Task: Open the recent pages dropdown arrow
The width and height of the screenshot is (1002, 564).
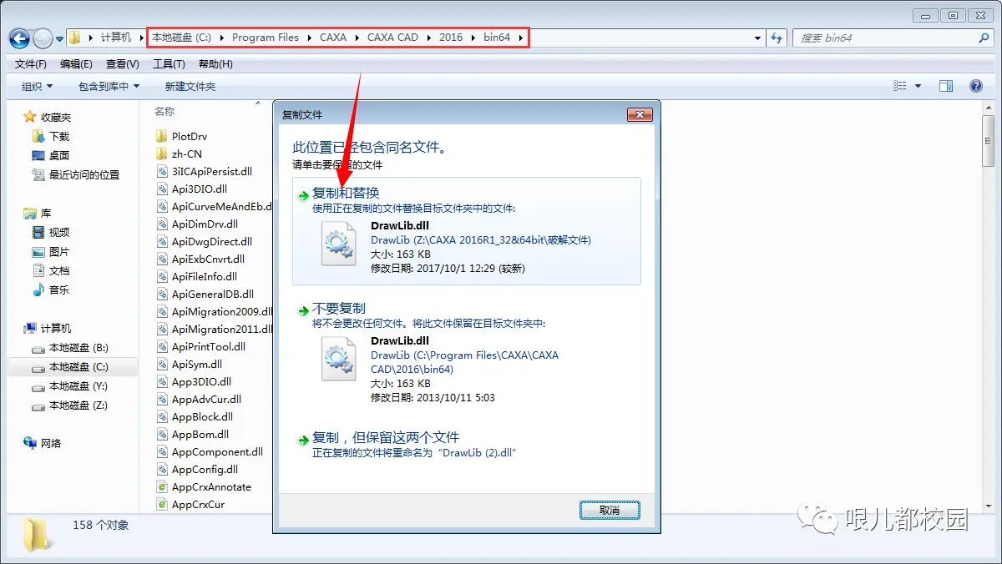Action: click(x=60, y=39)
